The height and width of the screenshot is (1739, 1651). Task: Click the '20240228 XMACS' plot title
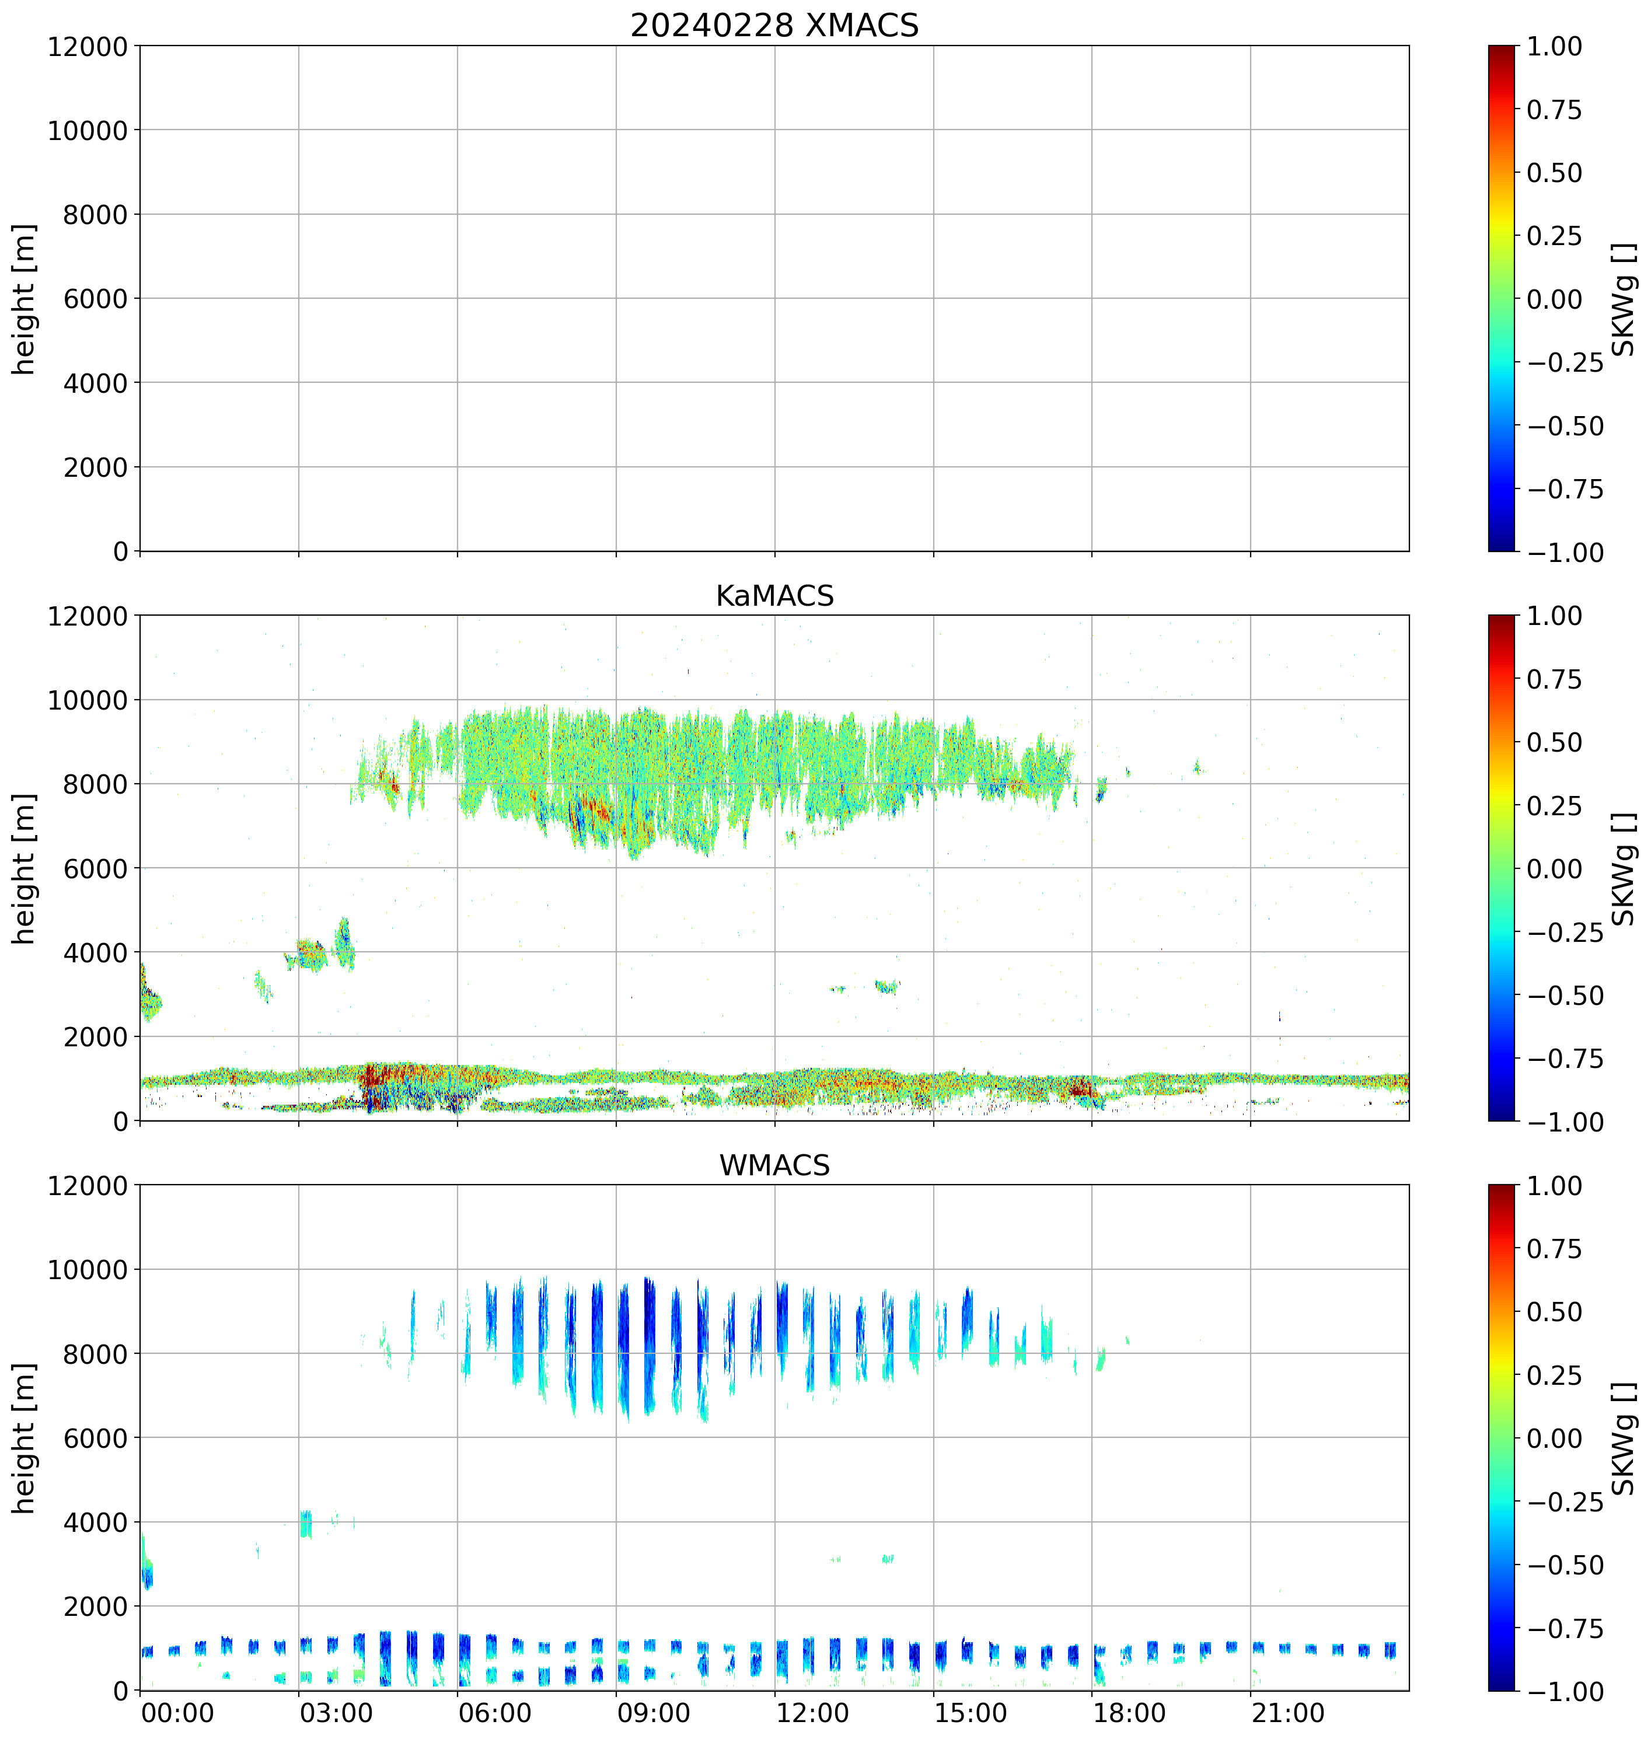774,26
